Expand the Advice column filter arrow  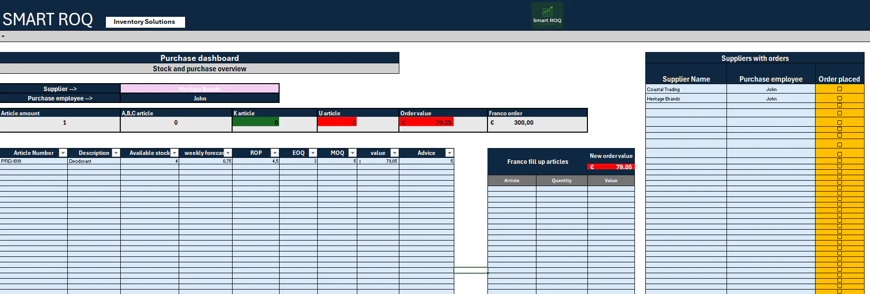(449, 153)
